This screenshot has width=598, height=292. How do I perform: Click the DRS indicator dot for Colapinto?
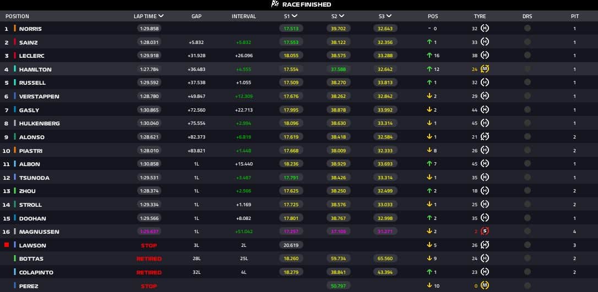click(x=528, y=272)
